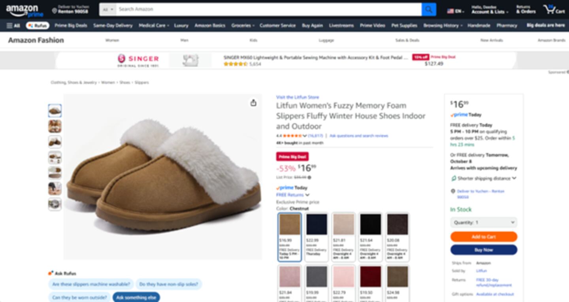569x302 pixels.
Task: Choose the dark red color swatch
Action: click(x=370, y=277)
